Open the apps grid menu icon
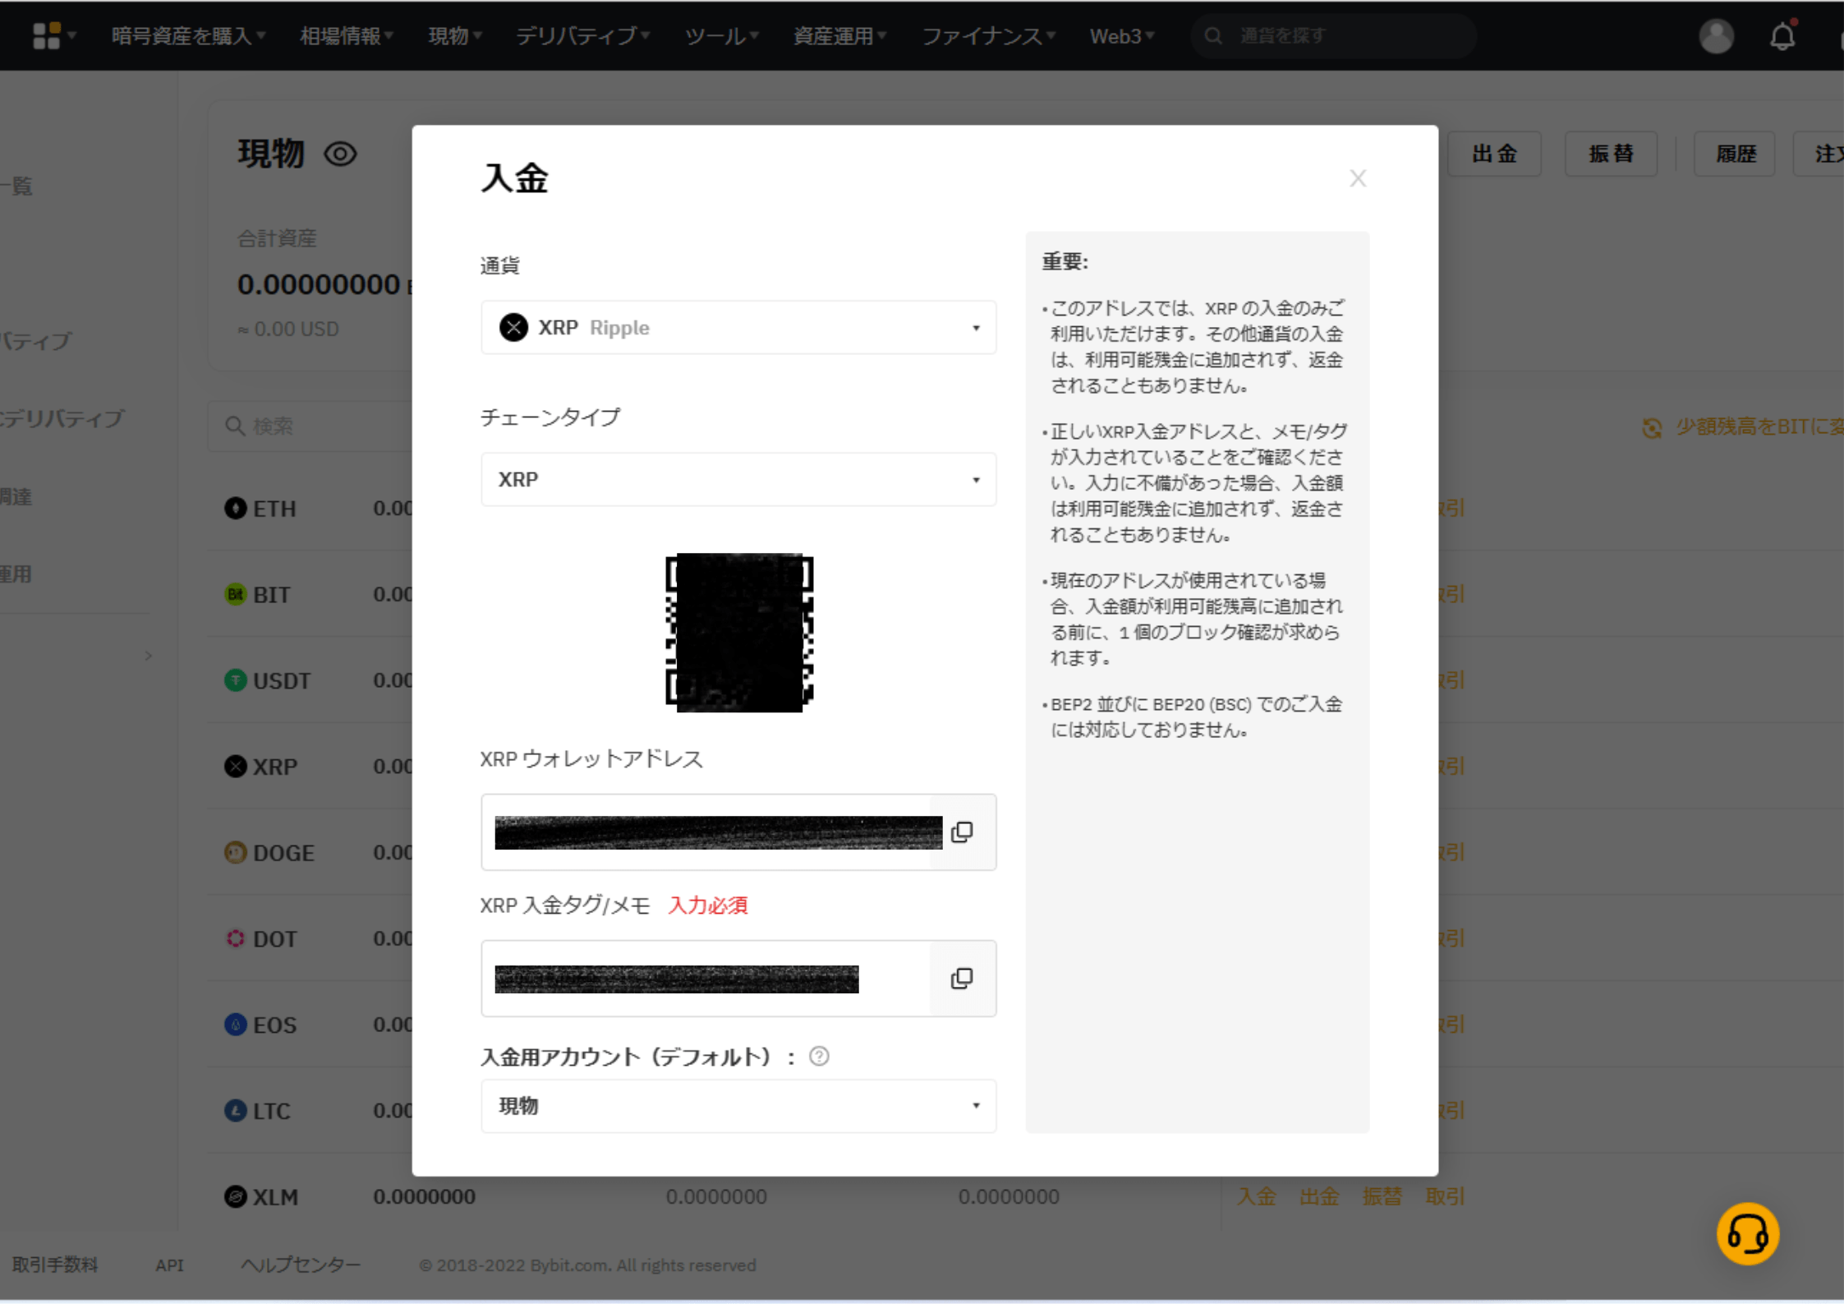Image resolution: width=1844 pixels, height=1304 pixels. click(x=47, y=35)
